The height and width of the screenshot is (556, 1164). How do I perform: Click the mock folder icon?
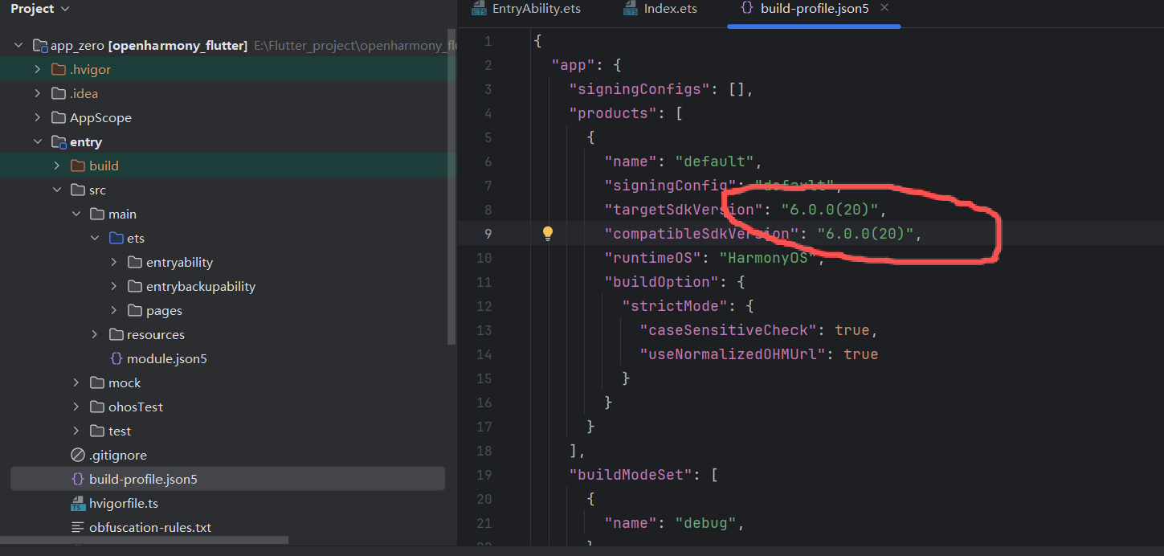click(96, 383)
